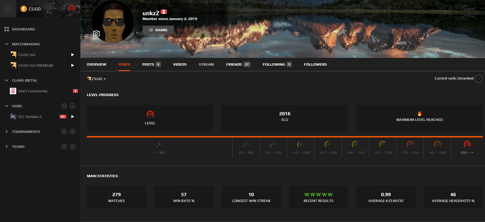Search tournaments with magnifier icon
This screenshot has height=222, width=485.
point(64,132)
